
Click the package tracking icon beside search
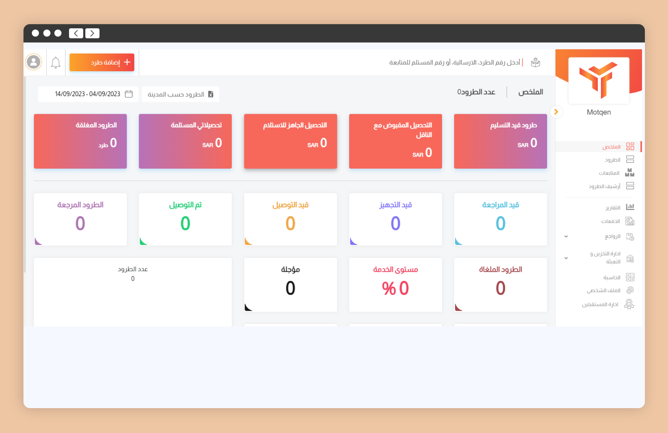point(536,63)
